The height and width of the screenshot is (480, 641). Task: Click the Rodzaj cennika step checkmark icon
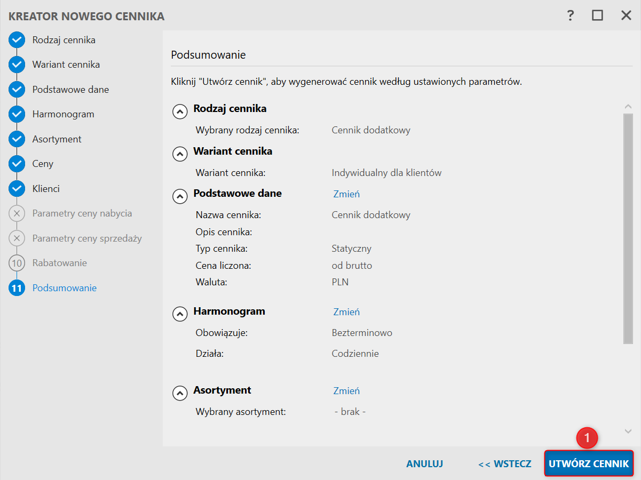pos(17,40)
